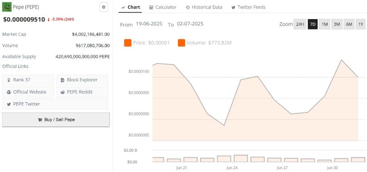Screen dimensions: 367x172
Task: Click the Official Links heading
Action: click(16, 66)
